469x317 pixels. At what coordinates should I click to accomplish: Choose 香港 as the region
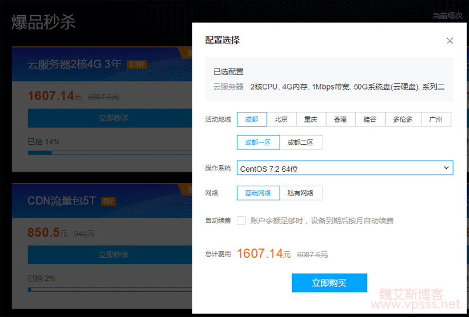click(x=340, y=120)
